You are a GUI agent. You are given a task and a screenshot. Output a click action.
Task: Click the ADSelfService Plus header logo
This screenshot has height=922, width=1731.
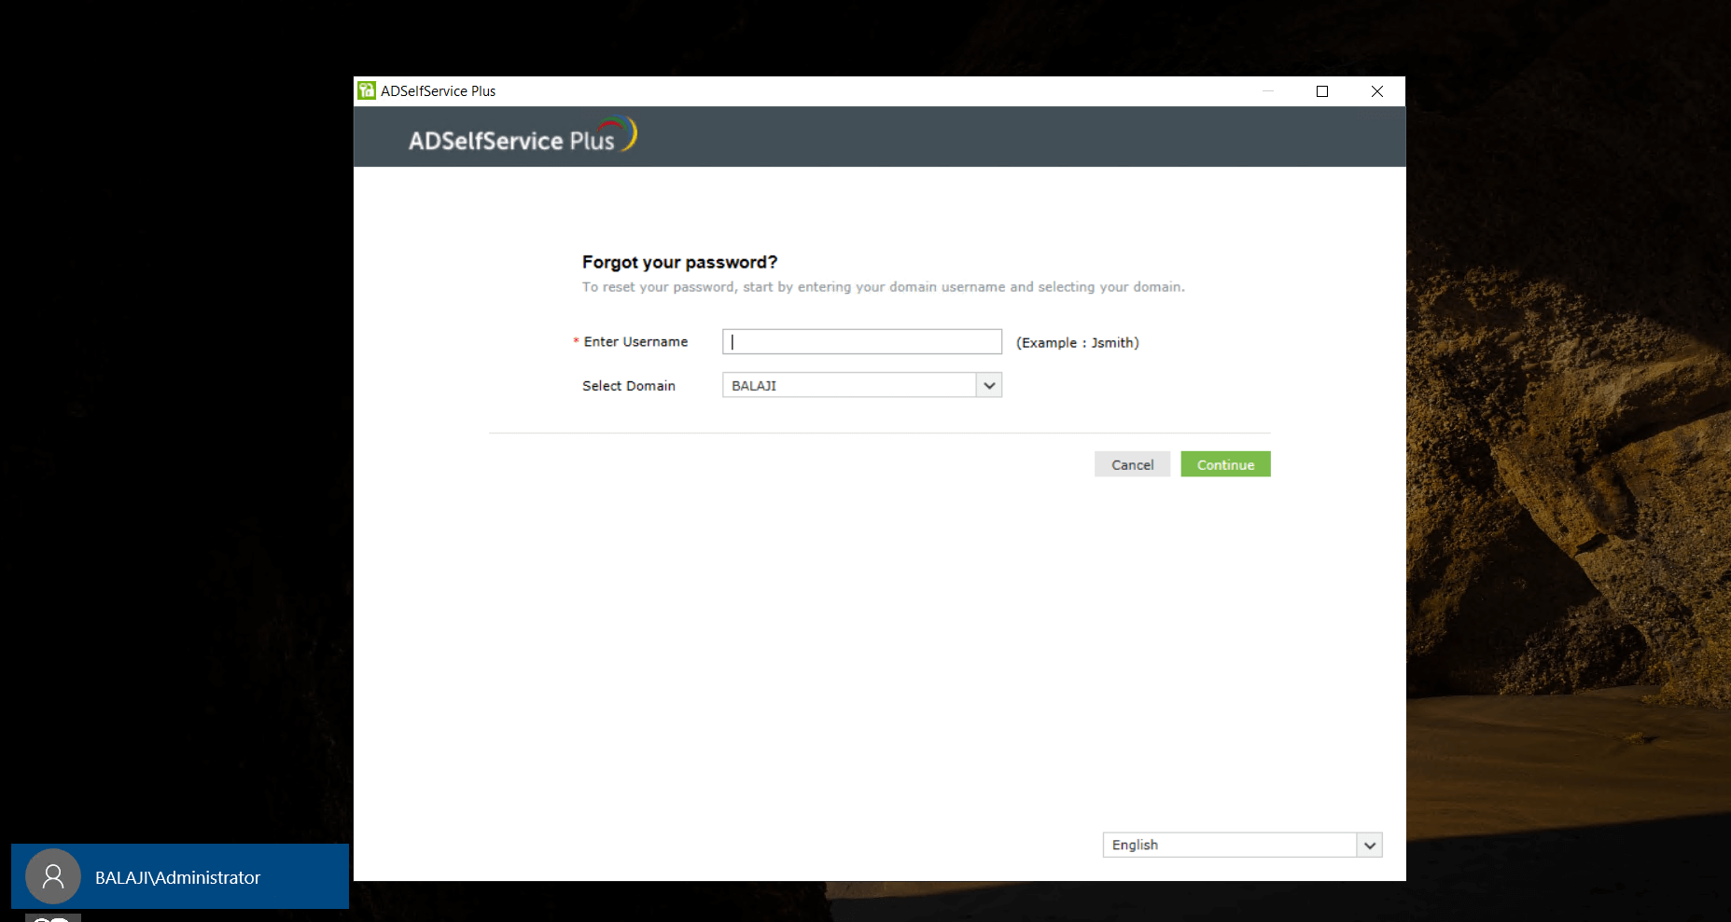523,136
